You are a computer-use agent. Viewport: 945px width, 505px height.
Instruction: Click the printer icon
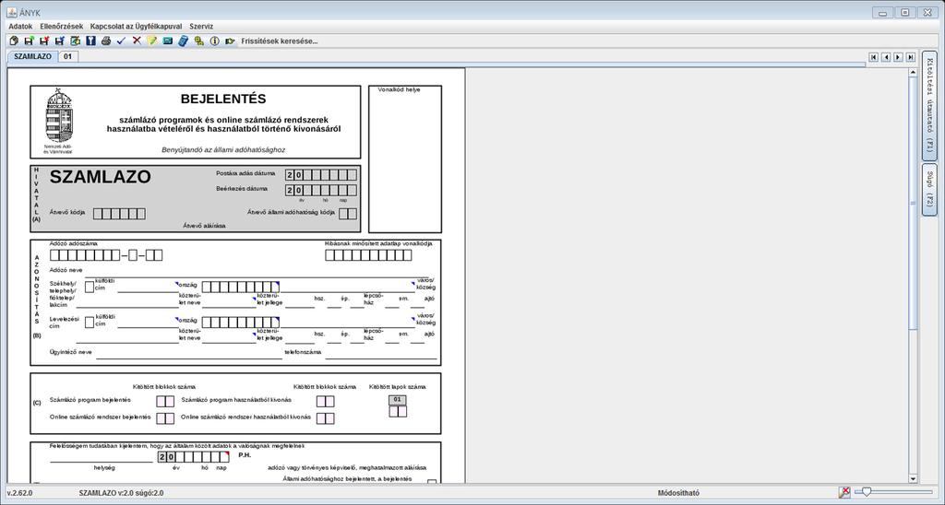pyautogui.click(x=106, y=41)
